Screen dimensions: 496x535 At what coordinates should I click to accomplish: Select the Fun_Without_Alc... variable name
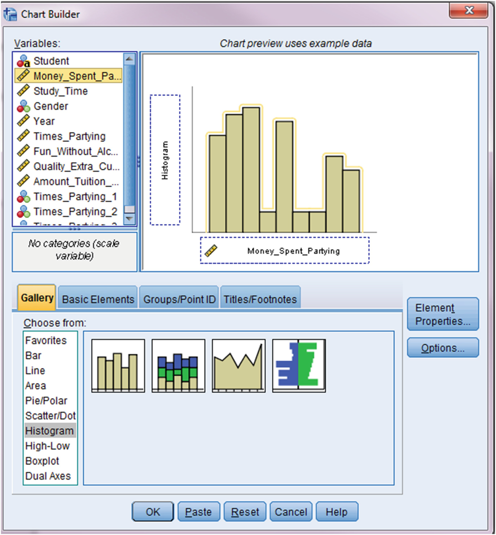click(x=76, y=151)
